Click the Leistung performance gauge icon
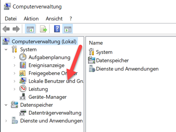Image resolution: width=176 pixels, height=132 pixels. coord(23,89)
